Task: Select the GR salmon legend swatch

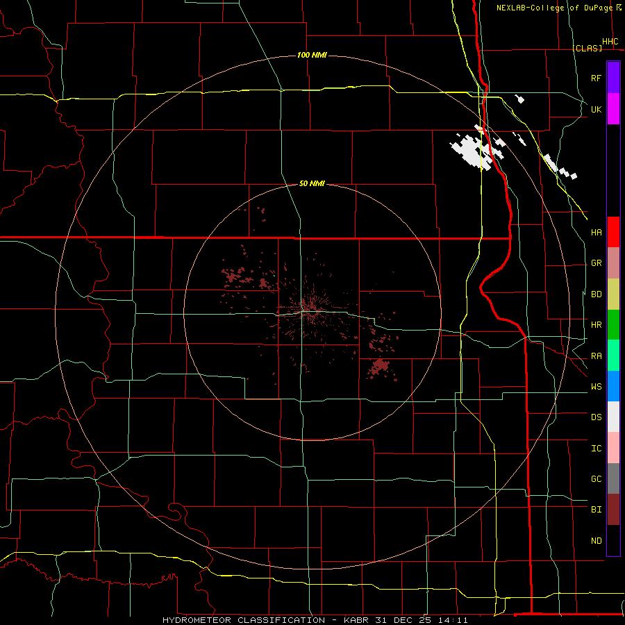Action: tap(613, 263)
